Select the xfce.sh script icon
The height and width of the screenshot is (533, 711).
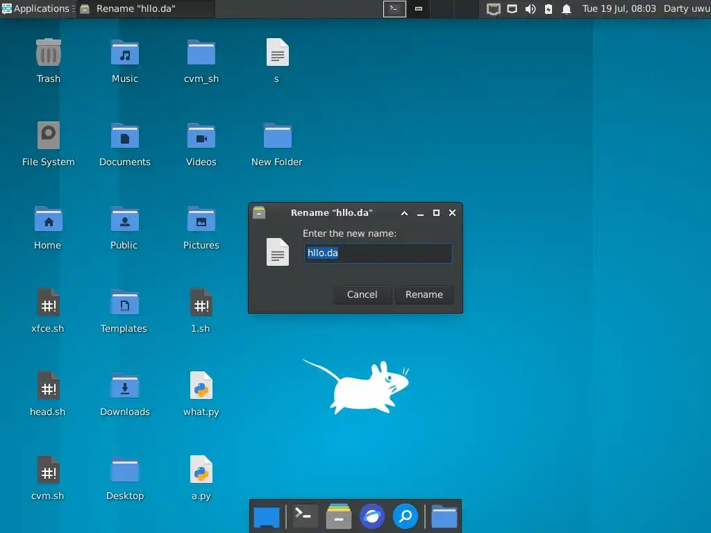point(49,303)
